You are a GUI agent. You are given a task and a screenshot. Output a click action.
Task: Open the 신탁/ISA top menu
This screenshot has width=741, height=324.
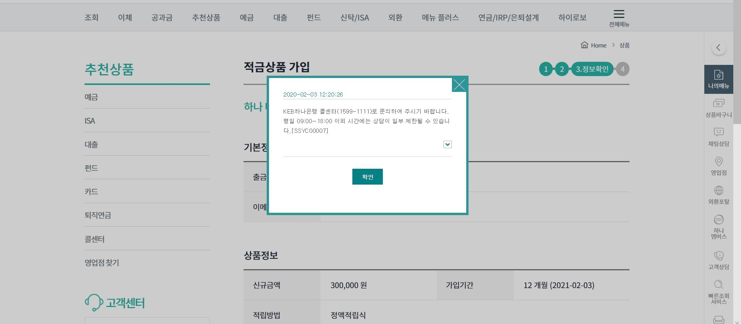355,17
